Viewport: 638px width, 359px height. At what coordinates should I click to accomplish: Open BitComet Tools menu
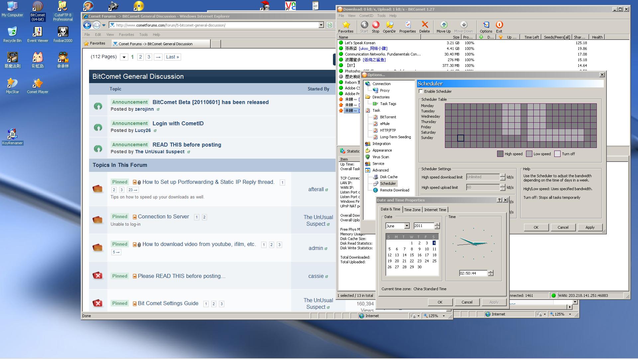click(x=381, y=16)
